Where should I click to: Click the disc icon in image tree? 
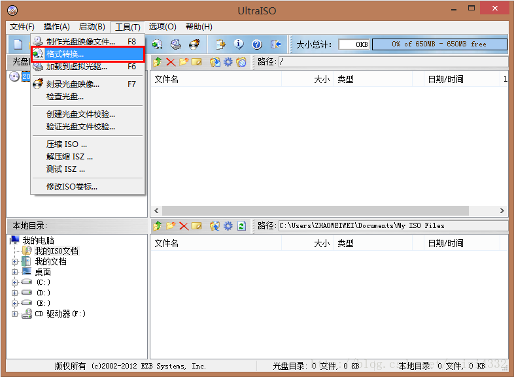[14, 76]
